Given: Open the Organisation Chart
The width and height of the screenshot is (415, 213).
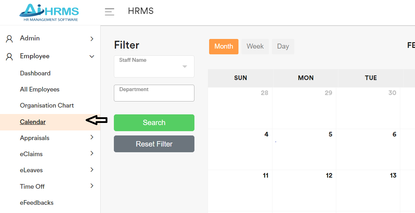Looking at the screenshot, I should click(47, 105).
